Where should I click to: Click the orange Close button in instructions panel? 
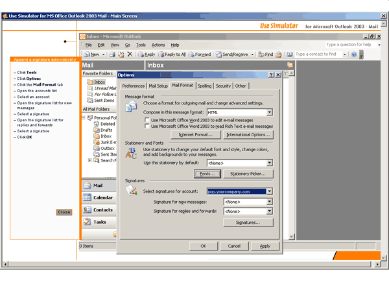click(x=64, y=212)
